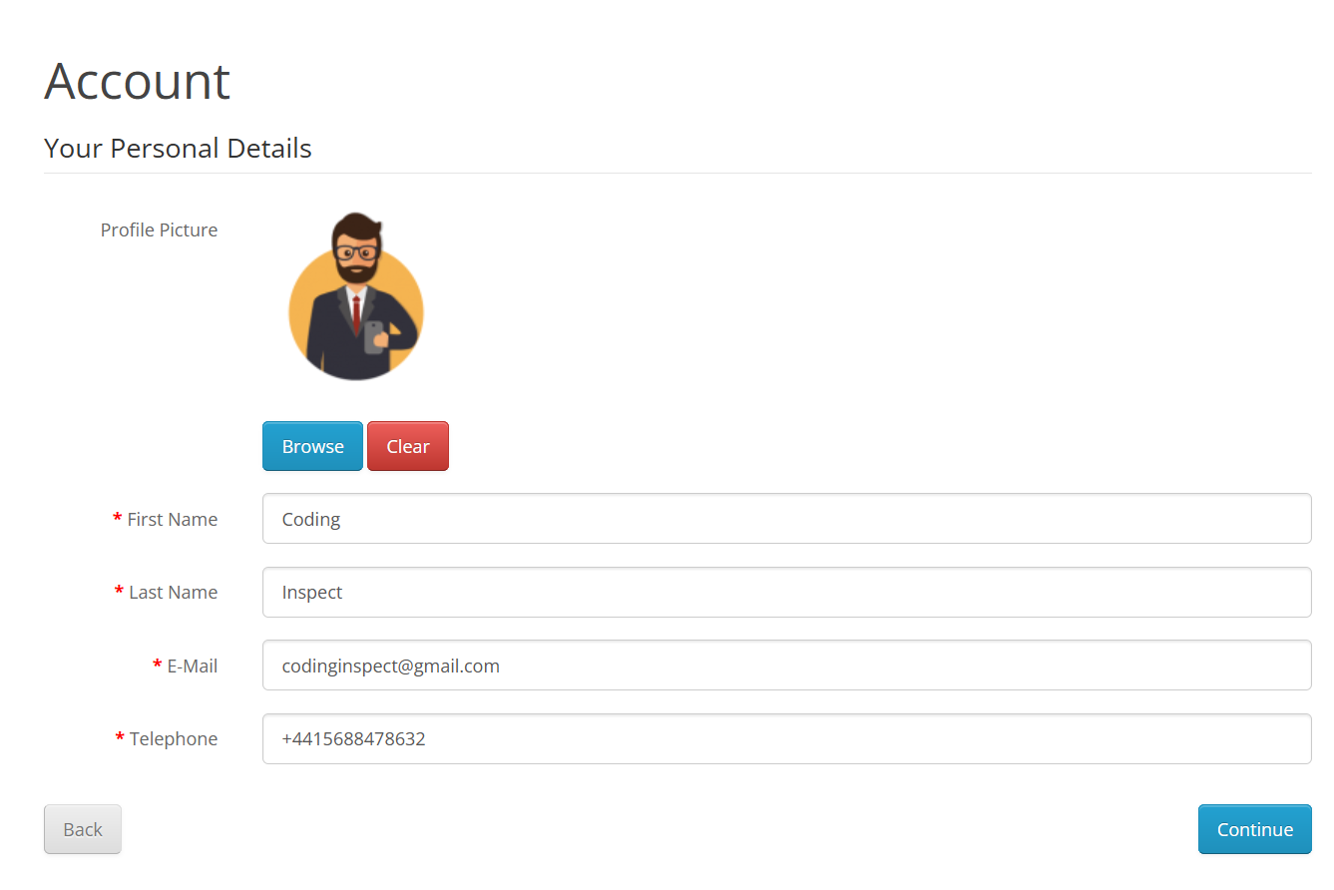The height and width of the screenshot is (890, 1334).
Task: Click the First Name label text
Action: click(x=173, y=519)
